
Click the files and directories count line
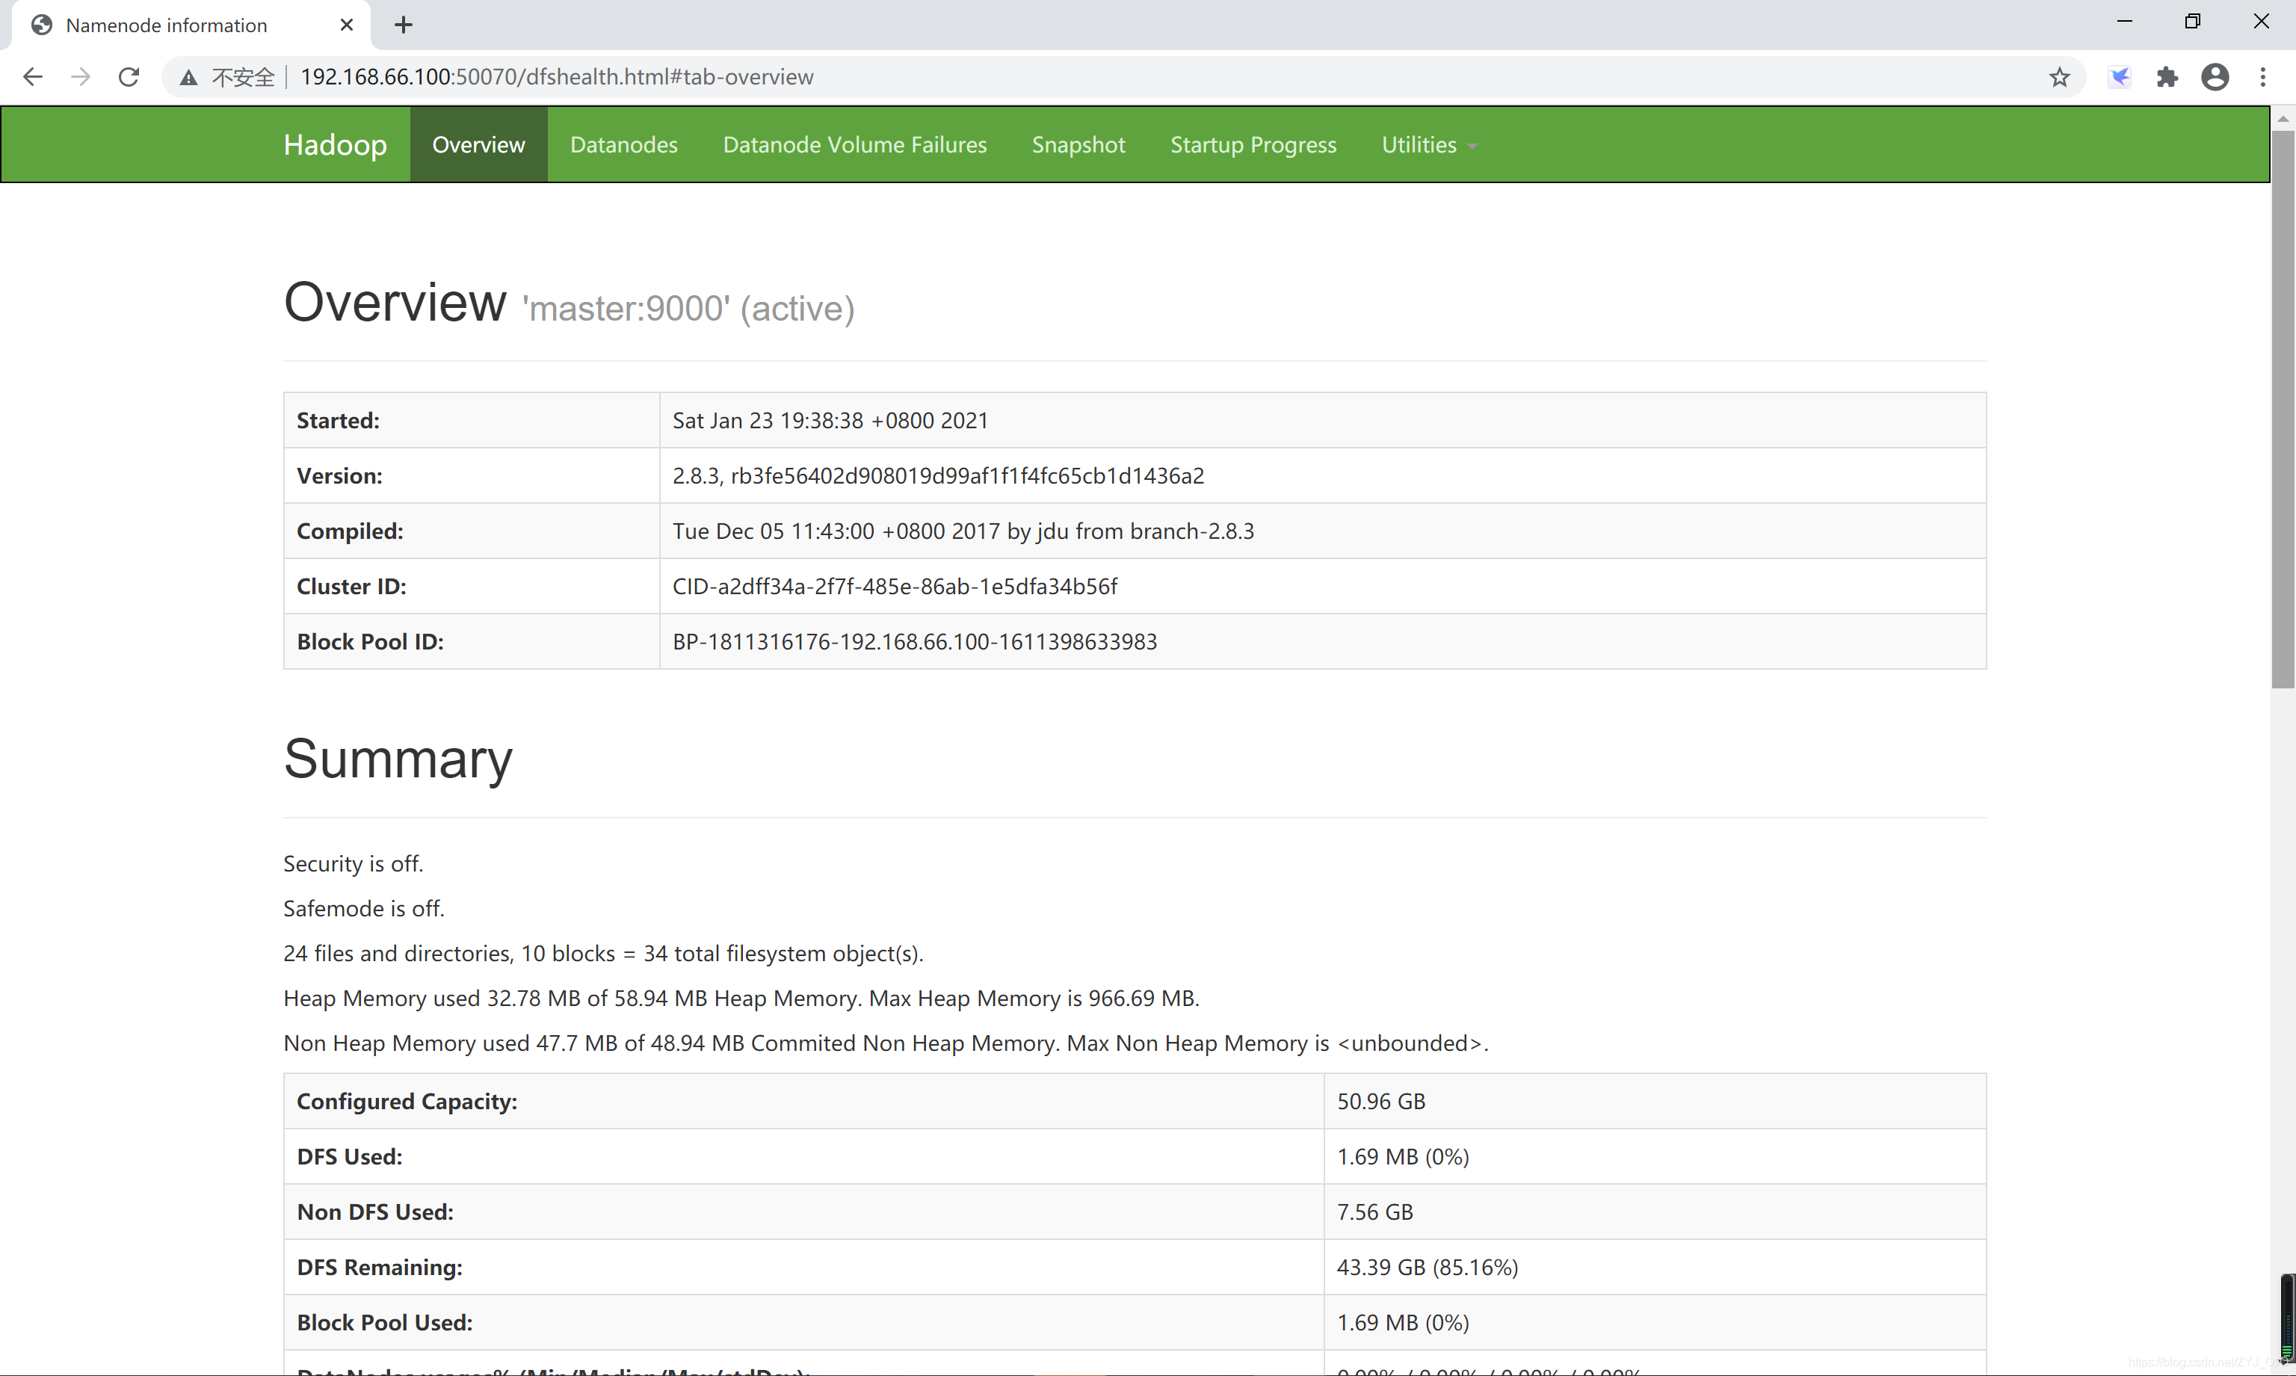[x=603, y=954]
